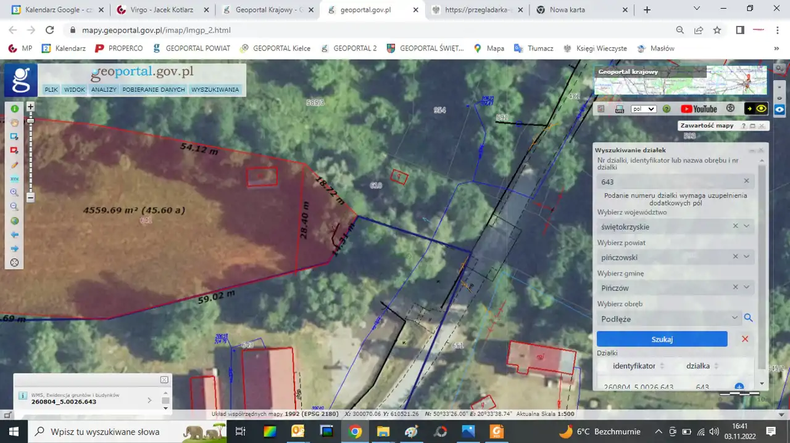Go to previous map view arrow

(15, 235)
